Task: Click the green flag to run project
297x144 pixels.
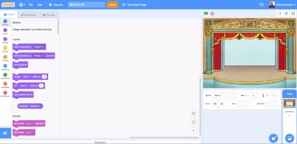Action: click(206, 14)
